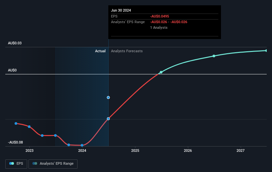This screenshot has width=272, height=172.
Task: Click the mid-2026 forecast data point
Action: point(214,56)
